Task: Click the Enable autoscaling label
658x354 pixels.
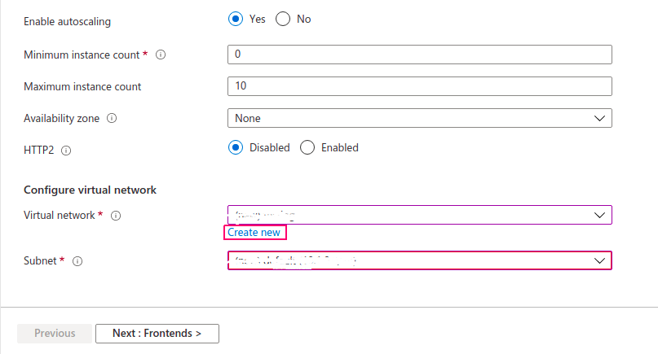Action: [68, 21]
